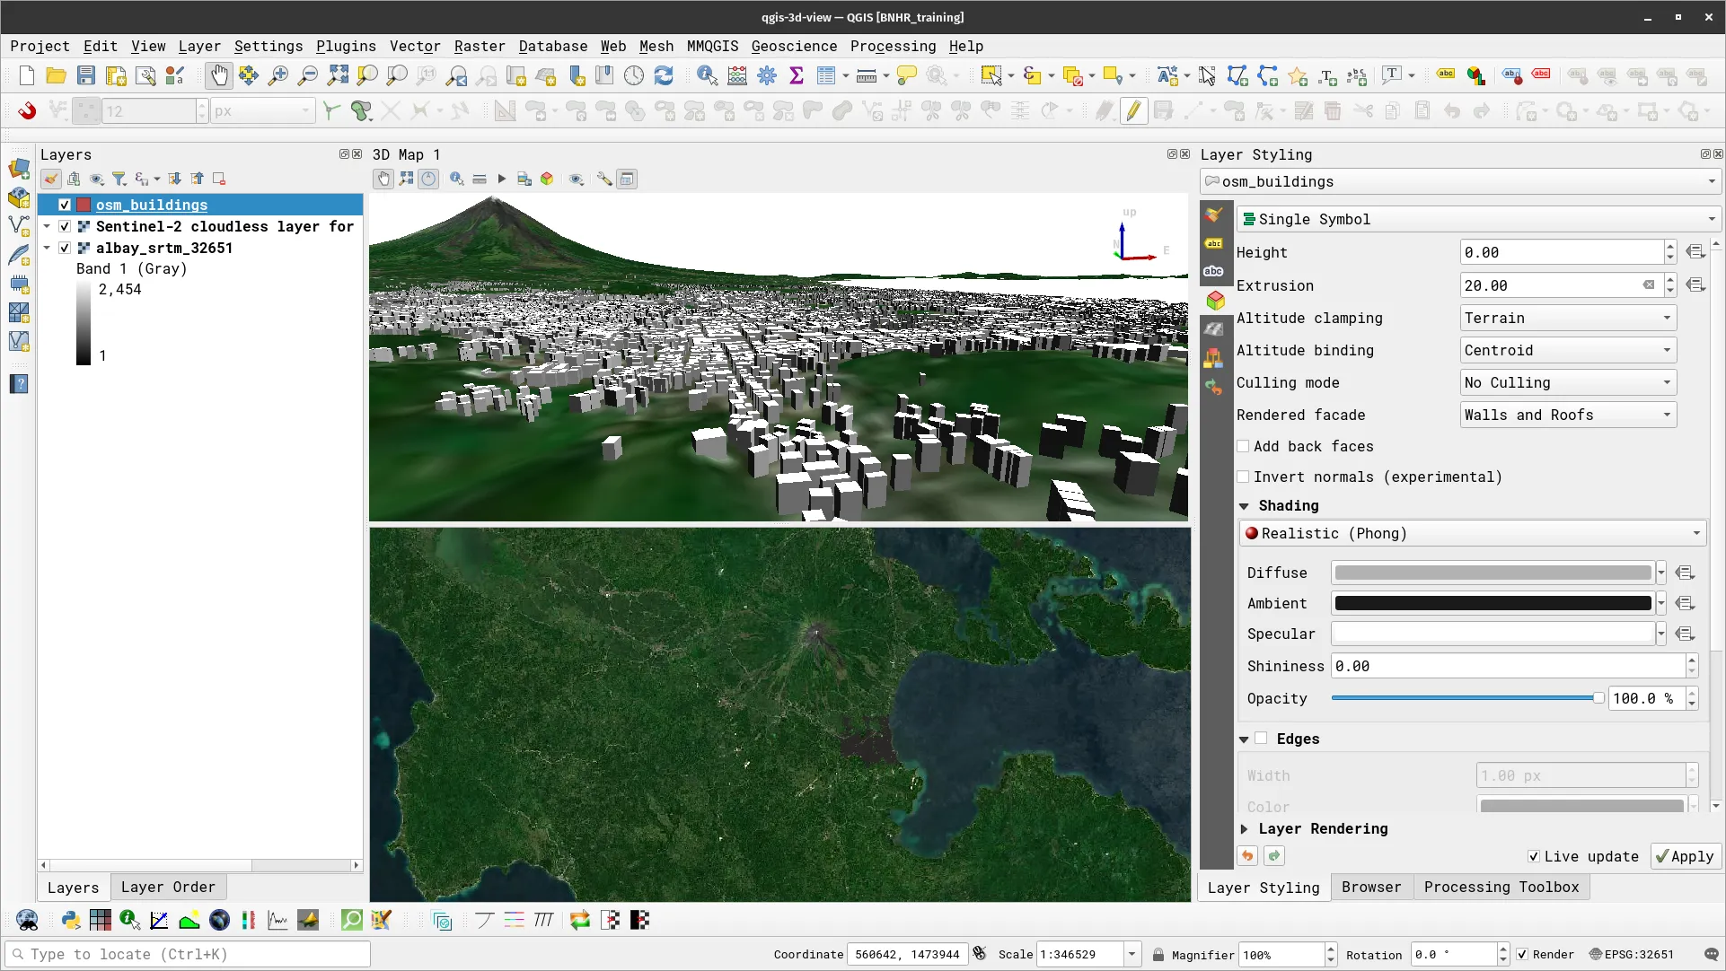Save the 3D view as an image
The width and height of the screenshot is (1726, 971).
pos(524,179)
